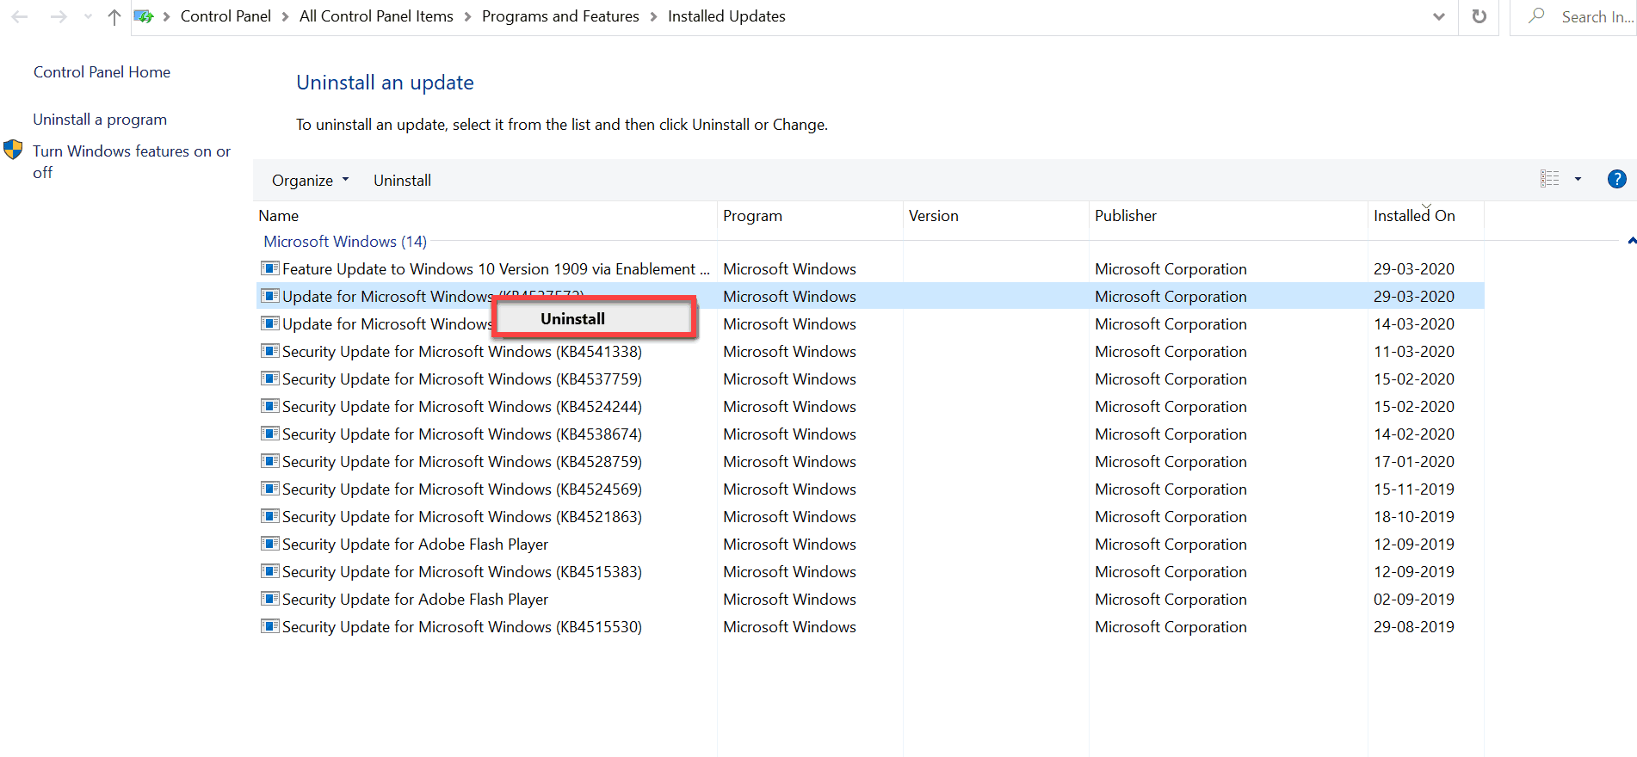The image size is (1637, 757).
Task: Click Control Panel in breadcrumb
Action: [225, 16]
